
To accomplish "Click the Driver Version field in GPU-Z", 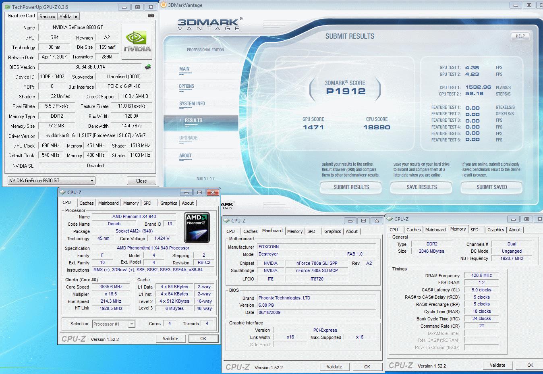I will click(95, 135).
